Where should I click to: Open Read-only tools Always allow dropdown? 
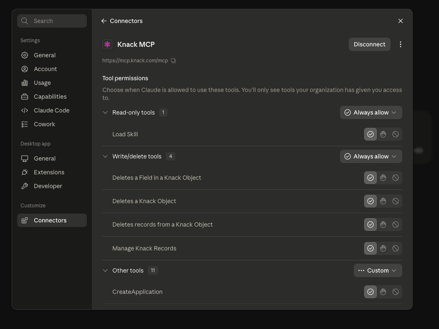tap(371, 112)
